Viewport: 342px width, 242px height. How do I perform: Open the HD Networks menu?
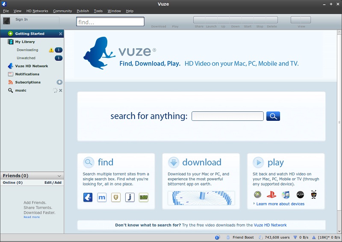tap(37, 11)
